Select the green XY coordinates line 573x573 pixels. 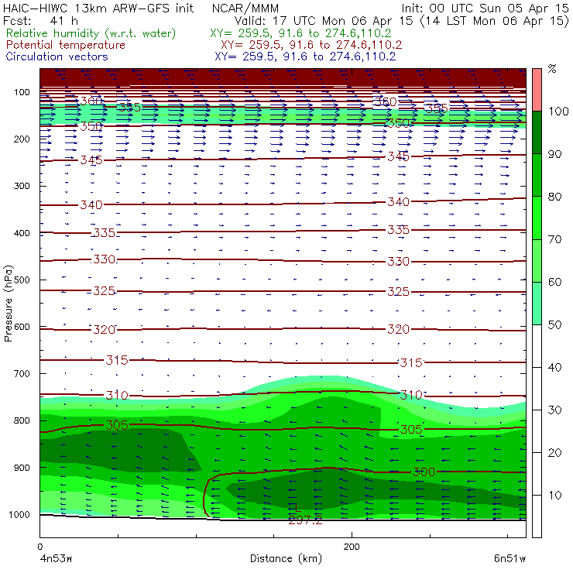click(300, 33)
